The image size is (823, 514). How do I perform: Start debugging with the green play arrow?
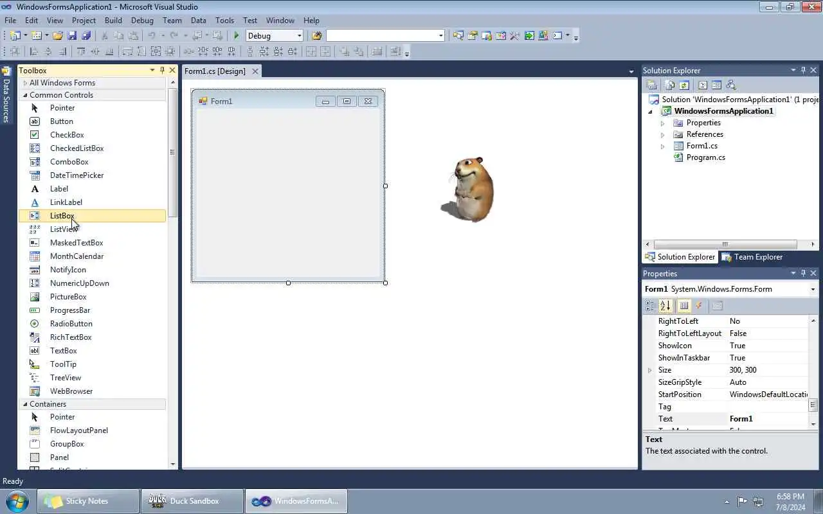coord(237,36)
